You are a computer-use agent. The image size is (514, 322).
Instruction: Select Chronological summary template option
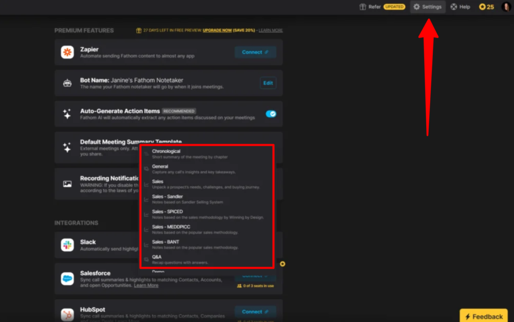pyautogui.click(x=166, y=152)
